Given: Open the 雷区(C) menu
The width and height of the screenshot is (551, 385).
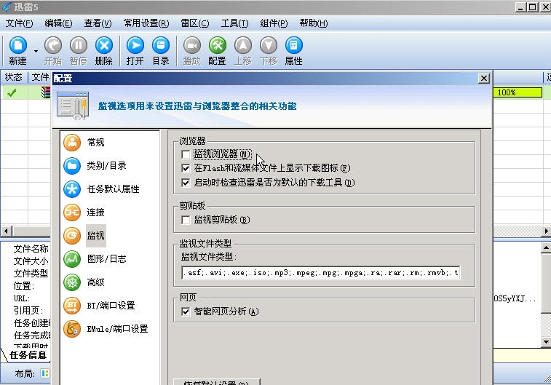Looking at the screenshot, I should click(194, 23).
